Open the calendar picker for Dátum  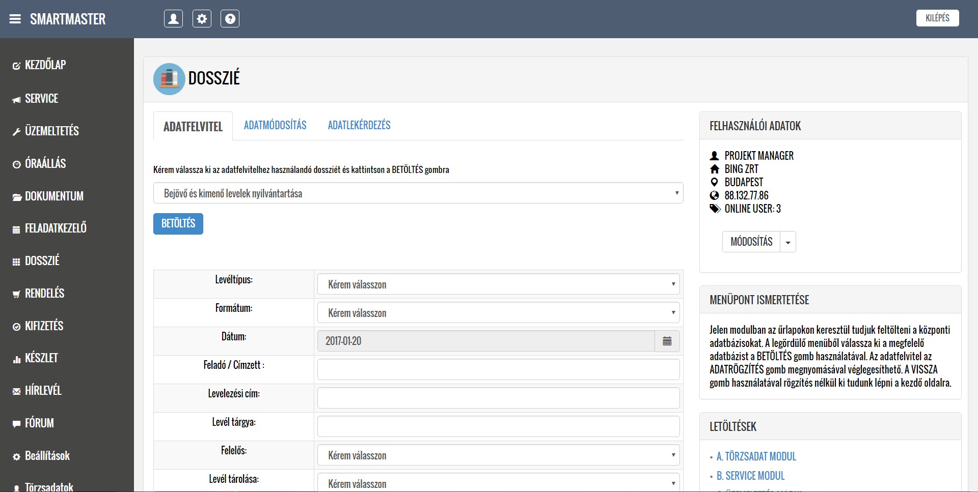(x=667, y=341)
